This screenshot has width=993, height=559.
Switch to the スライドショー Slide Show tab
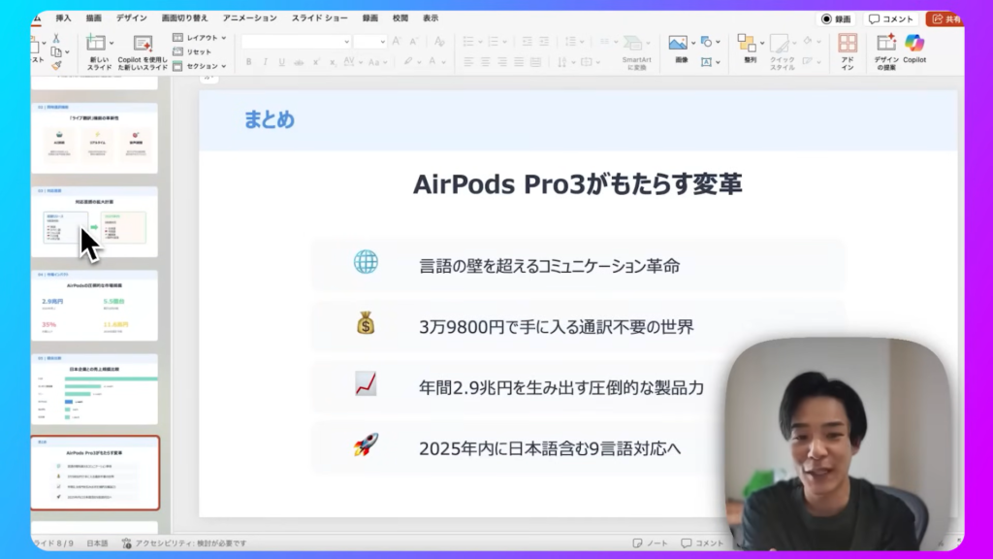pos(320,18)
